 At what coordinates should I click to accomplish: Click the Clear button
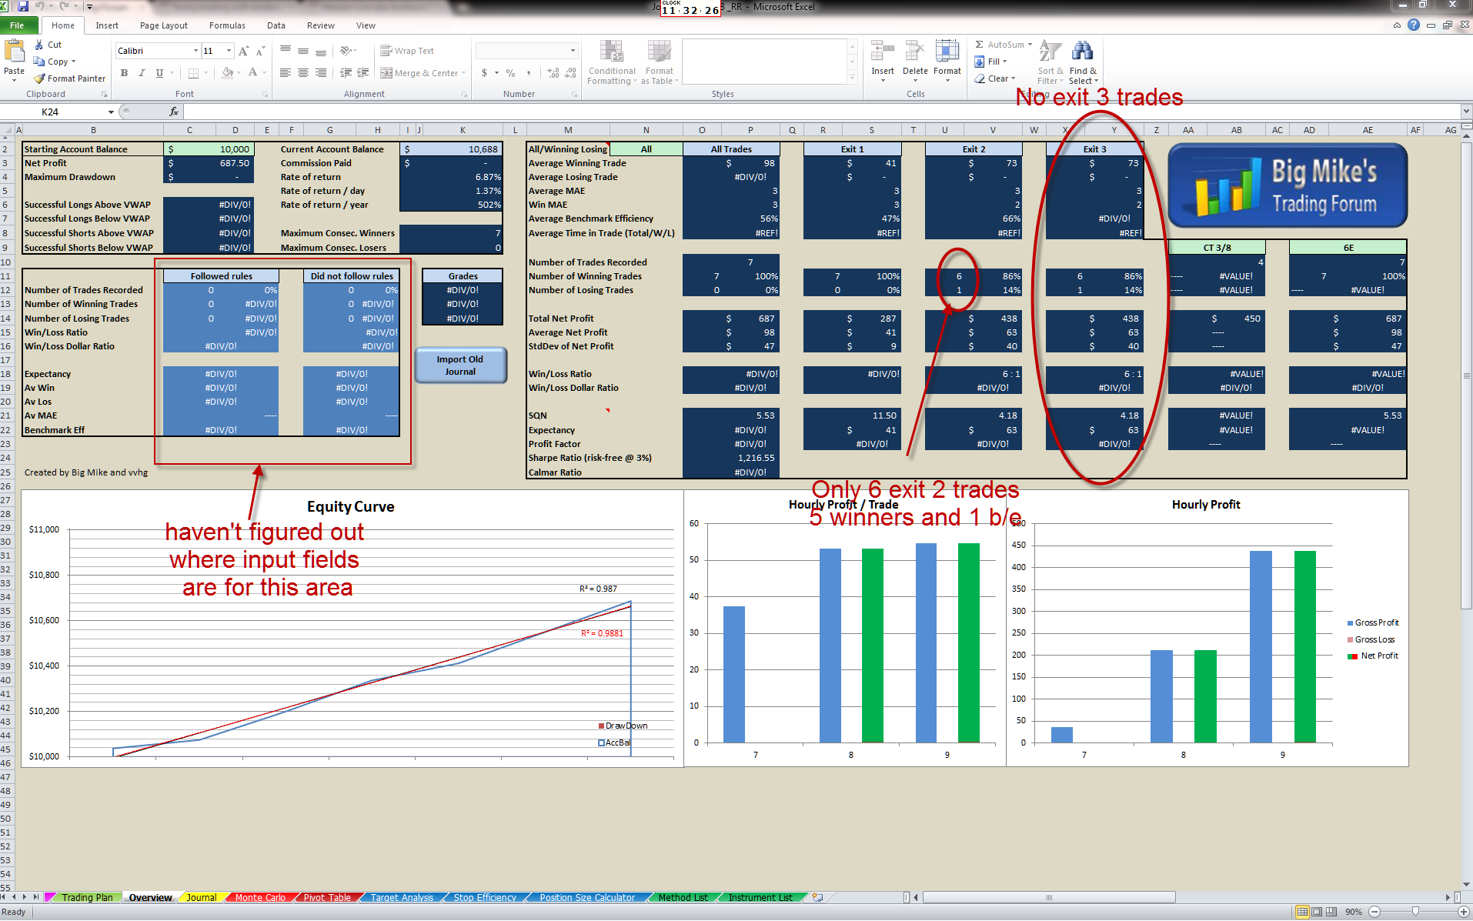pyautogui.click(x=995, y=78)
